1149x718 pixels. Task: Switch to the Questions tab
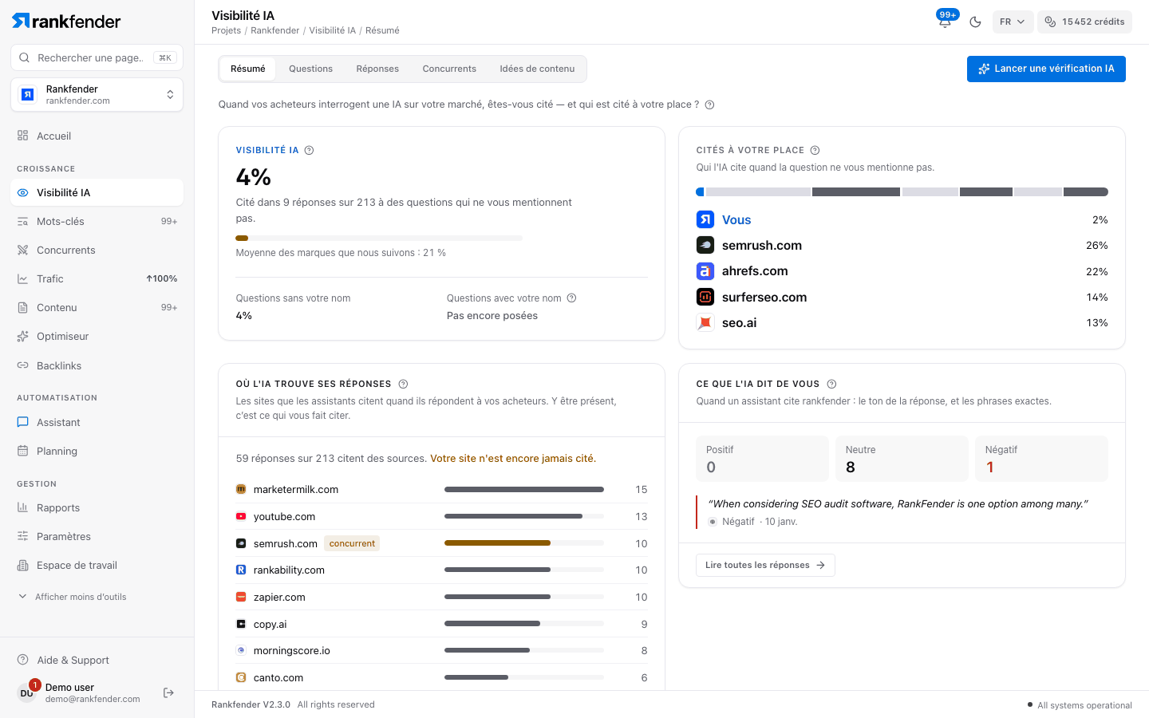click(310, 69)
